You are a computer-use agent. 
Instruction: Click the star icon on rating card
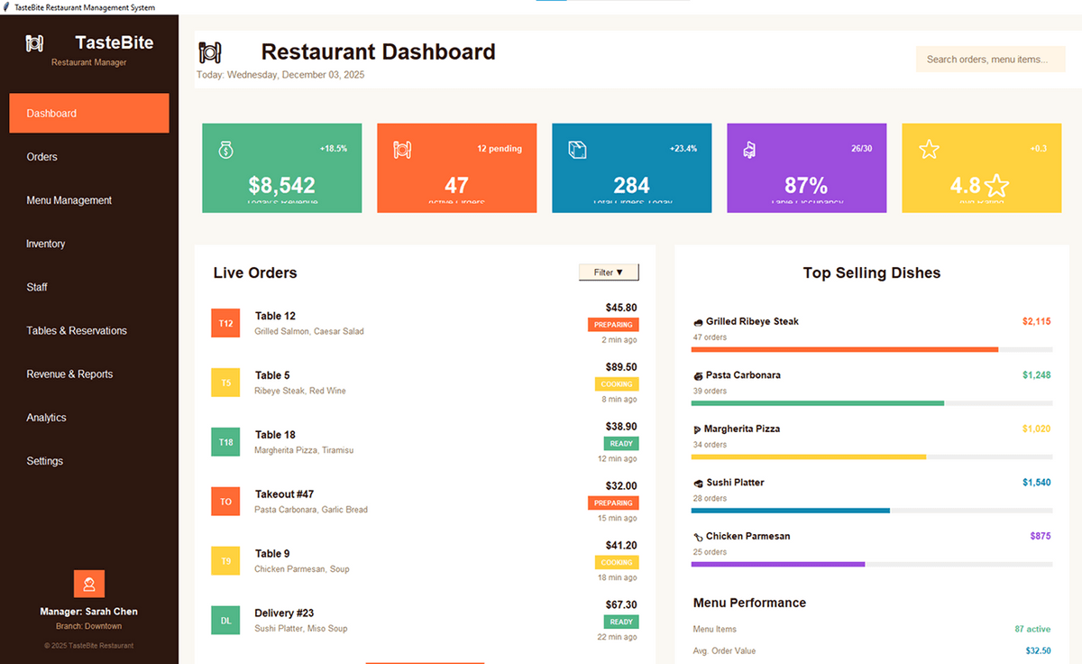click(929, 150)
